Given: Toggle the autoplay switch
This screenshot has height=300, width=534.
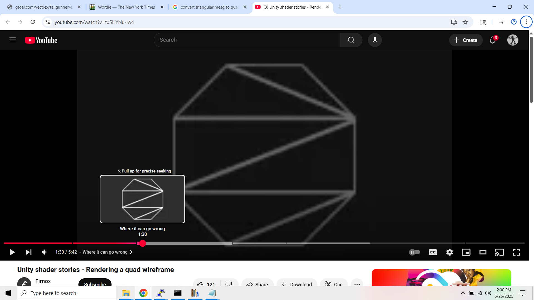Looking at the screenshot, I should (x=414, y=252).
